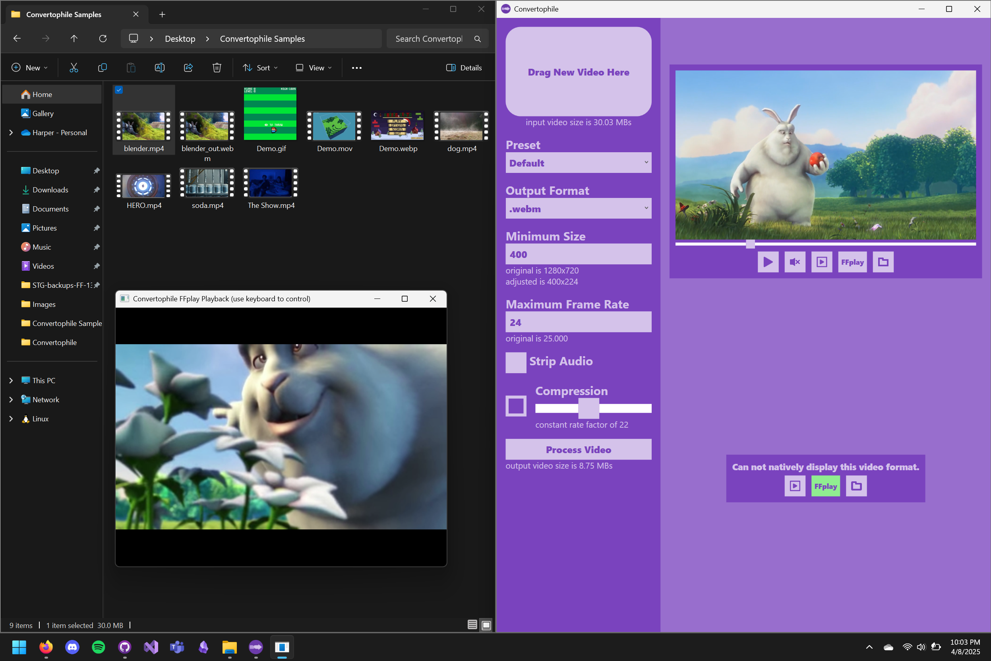The width and height of the screenshot is (991, 661).
Task: Open output video in external player icon
Action: (795, 486)
